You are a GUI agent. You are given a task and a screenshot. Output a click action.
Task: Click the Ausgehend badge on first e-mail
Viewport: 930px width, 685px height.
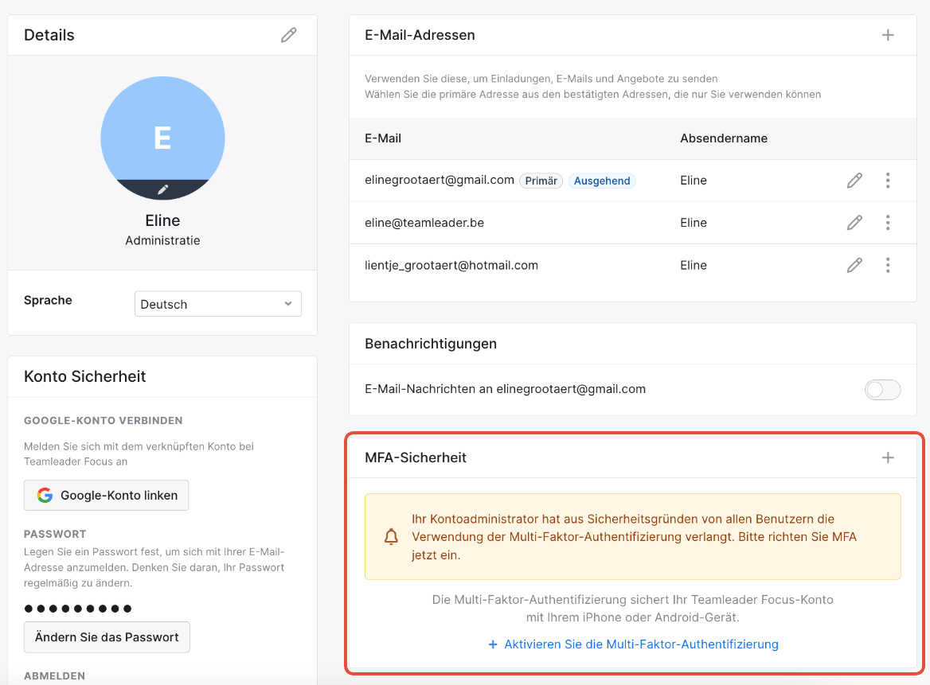coord(602,181)
